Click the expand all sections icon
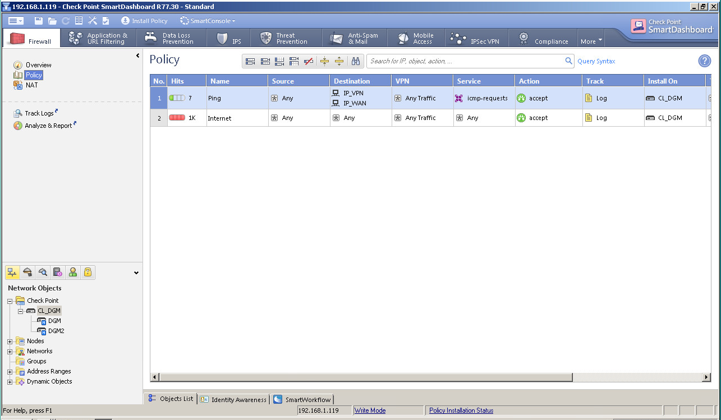721x420 pixels. point(339,61)
